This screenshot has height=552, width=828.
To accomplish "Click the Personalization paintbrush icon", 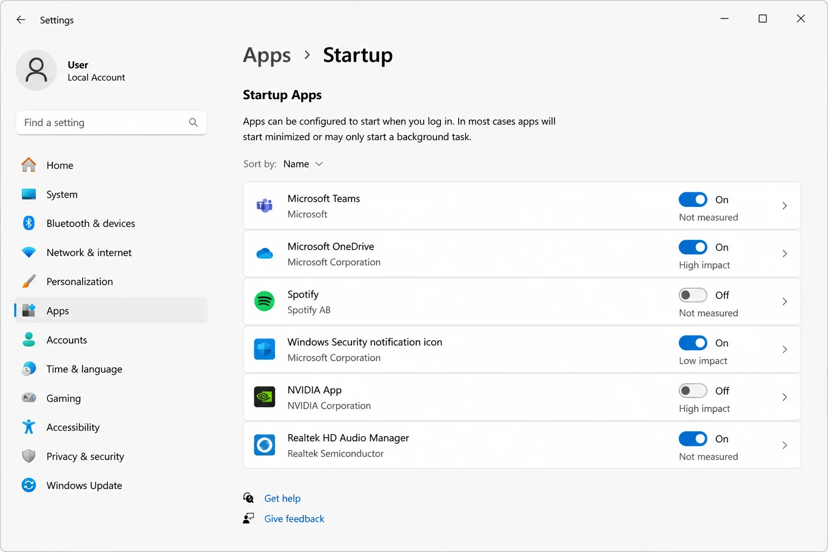I will tap(29, 281).
